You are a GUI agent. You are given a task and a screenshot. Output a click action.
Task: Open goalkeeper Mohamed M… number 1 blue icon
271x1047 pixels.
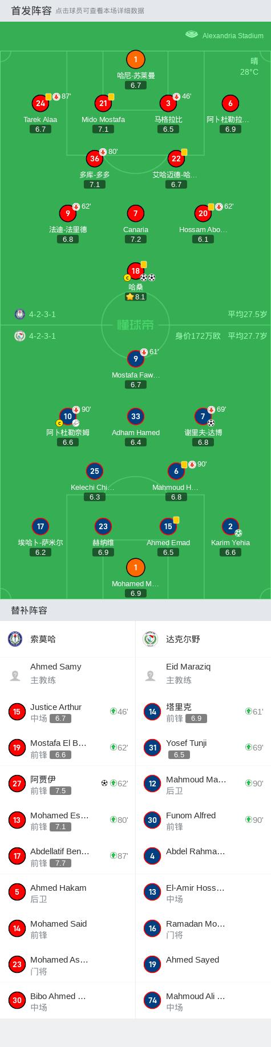coord(135,567)
